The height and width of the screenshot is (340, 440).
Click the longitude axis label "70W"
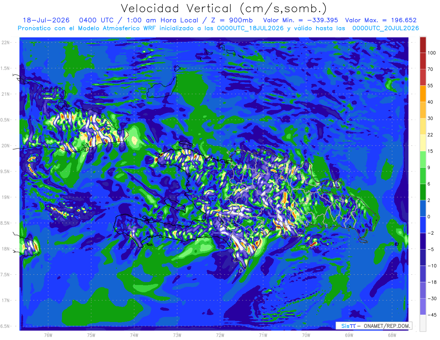click(306, 335)
